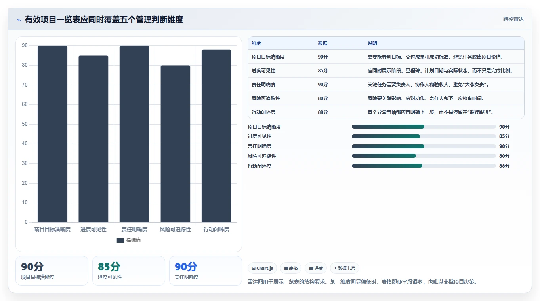Screen dimensions: 540x301
Task: Click the 进度可见性 bar in the chart
Action: point(93,139)
